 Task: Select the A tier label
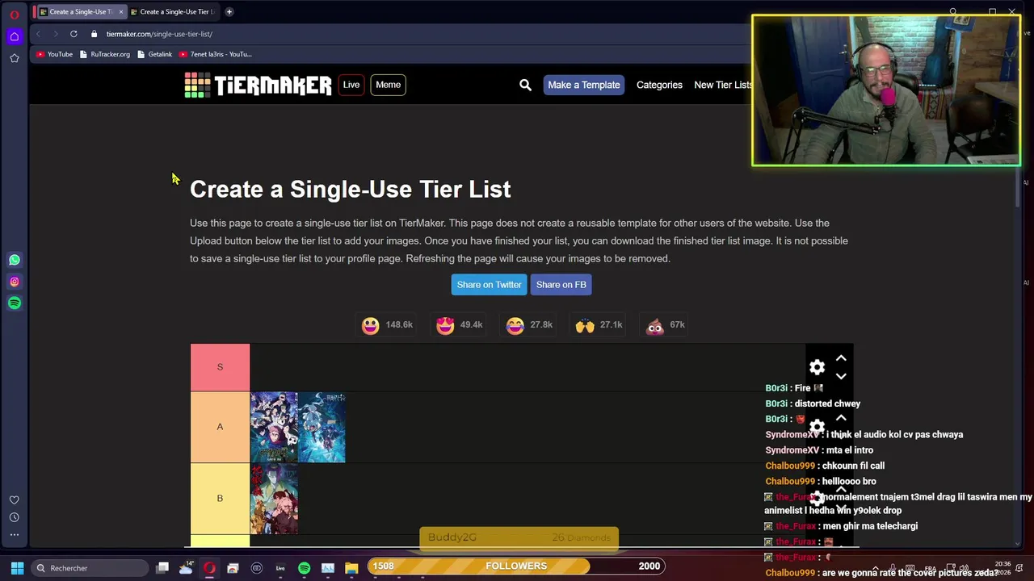coord(220,427)
